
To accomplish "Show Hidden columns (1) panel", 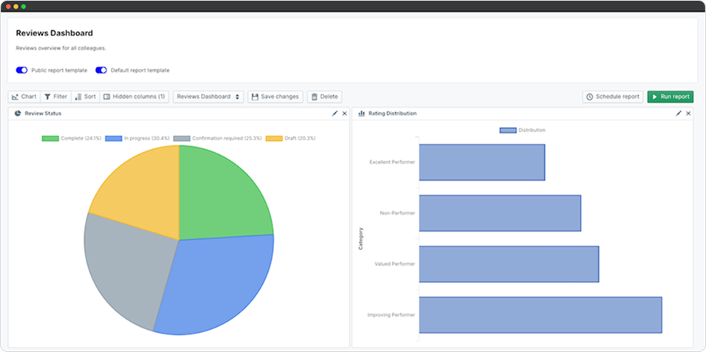I will [134, 97].
